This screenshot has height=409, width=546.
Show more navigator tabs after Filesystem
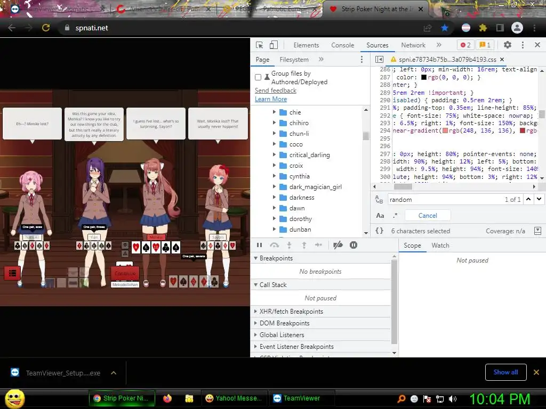click(x=321, y=60)
